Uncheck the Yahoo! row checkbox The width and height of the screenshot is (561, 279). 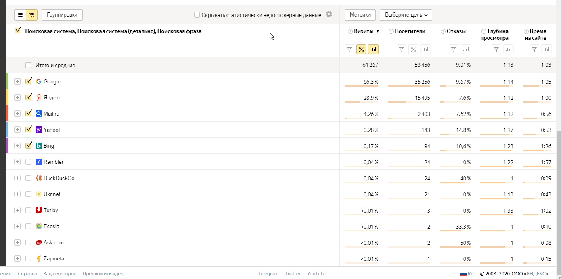point(28,129)
